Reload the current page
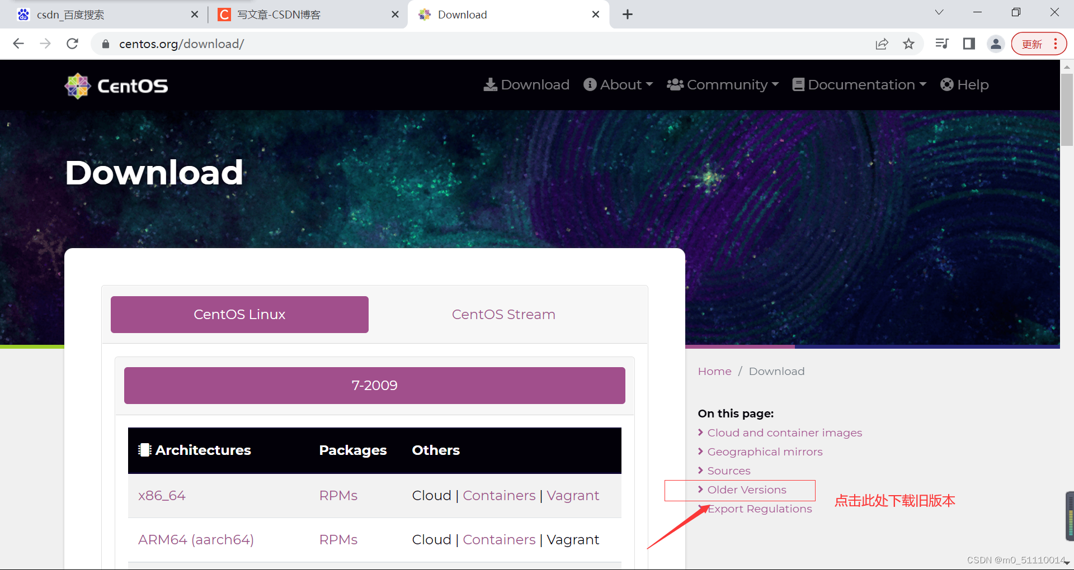Viewport: 1074px width, 570px height. click(72, 44)
